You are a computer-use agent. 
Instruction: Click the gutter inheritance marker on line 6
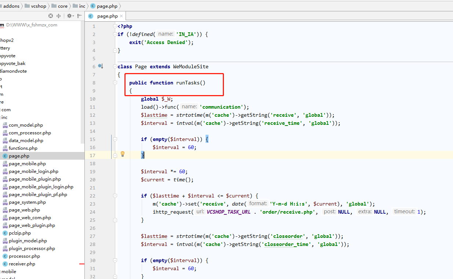101,66
